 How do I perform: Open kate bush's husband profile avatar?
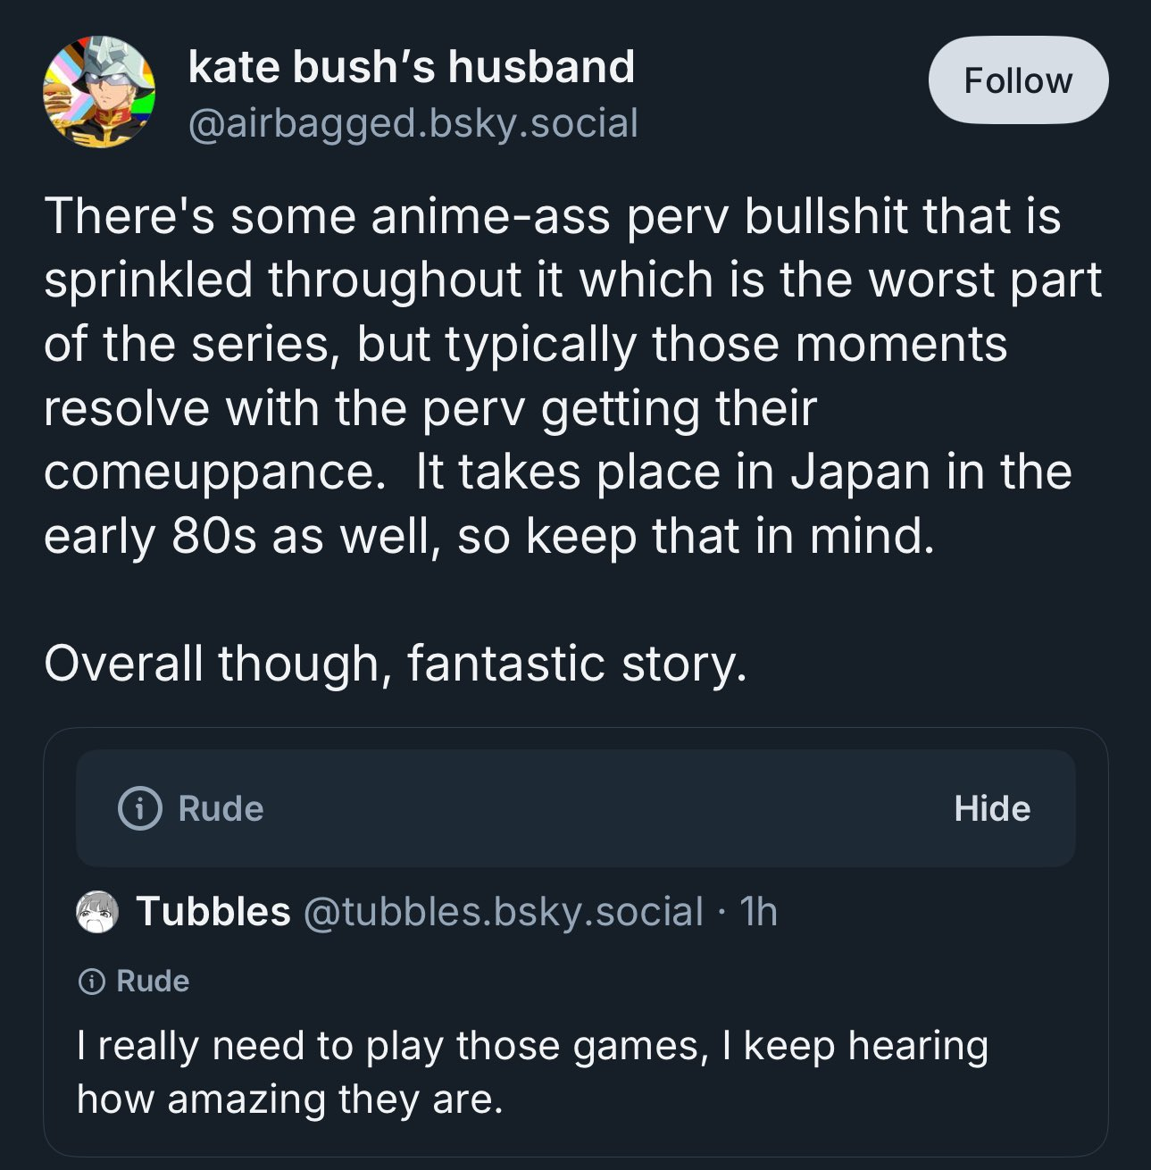pyautogui.click(x=99, y=92)
